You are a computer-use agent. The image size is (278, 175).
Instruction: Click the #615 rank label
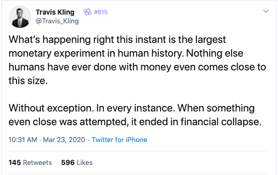coord(101,12)
